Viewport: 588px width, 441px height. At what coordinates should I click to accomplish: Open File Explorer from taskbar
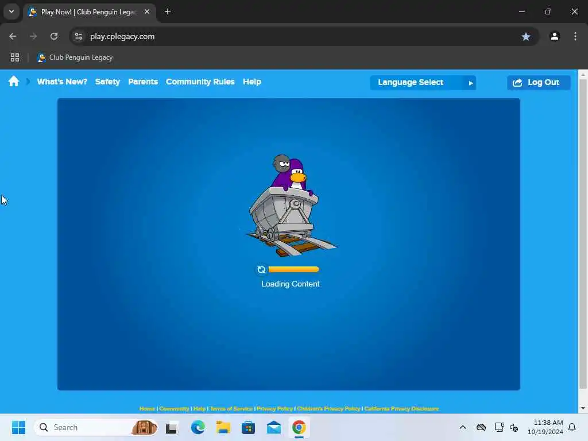click(223, 427)
